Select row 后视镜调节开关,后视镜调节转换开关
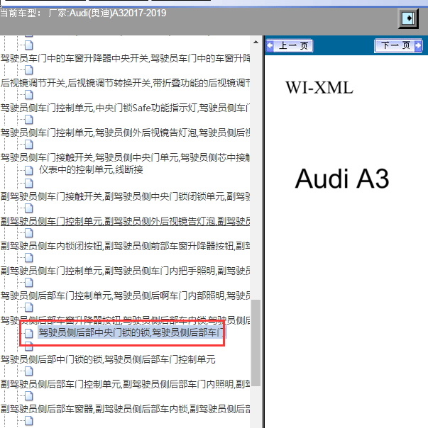The image size is (428, 428). (x=125, y=83)
